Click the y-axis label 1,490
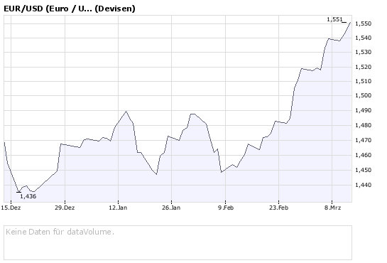 363,110
